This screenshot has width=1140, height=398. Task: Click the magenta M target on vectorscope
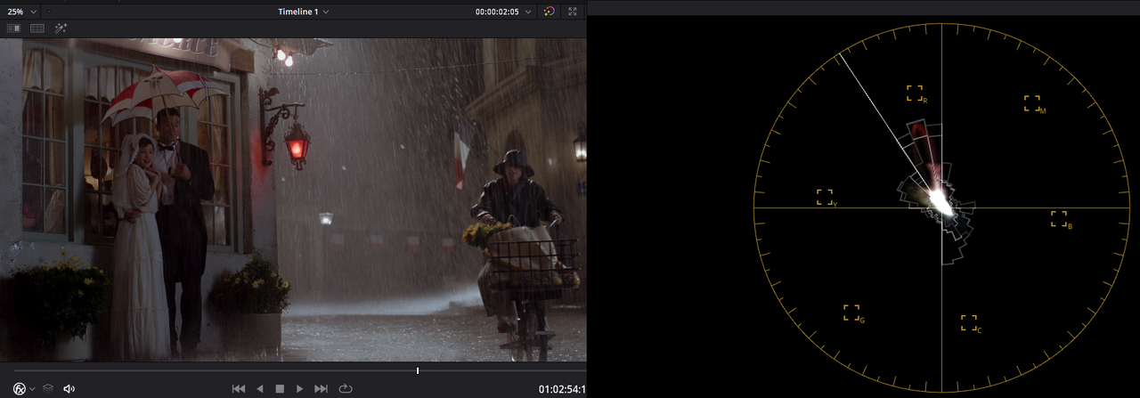1032,103
